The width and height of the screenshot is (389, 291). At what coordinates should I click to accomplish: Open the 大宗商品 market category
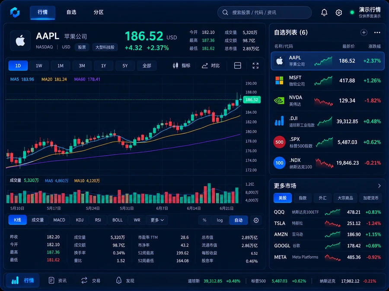tap(345, 198)
